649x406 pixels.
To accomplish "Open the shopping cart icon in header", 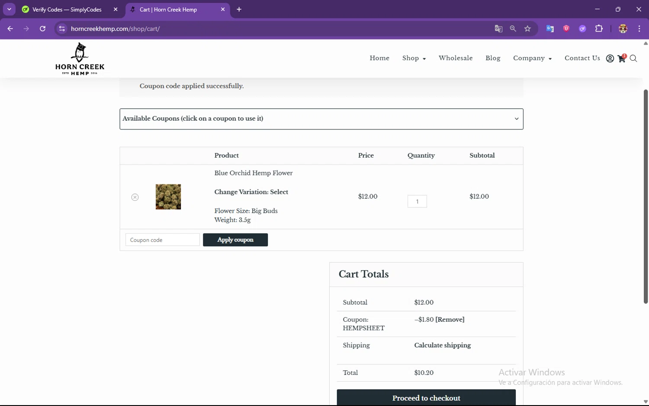I will pyautogui.click(x=622, y=58).
